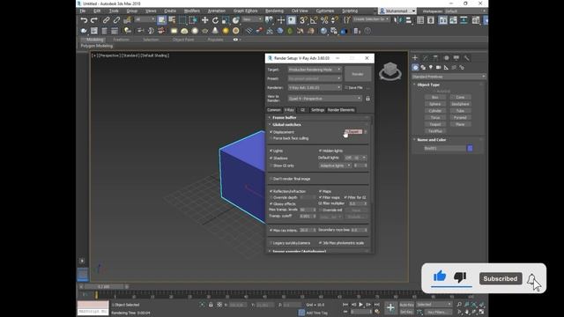Open the Target rendering mode dropdown
The height and width of the screenshot is (317, 564).
[315, 70]
